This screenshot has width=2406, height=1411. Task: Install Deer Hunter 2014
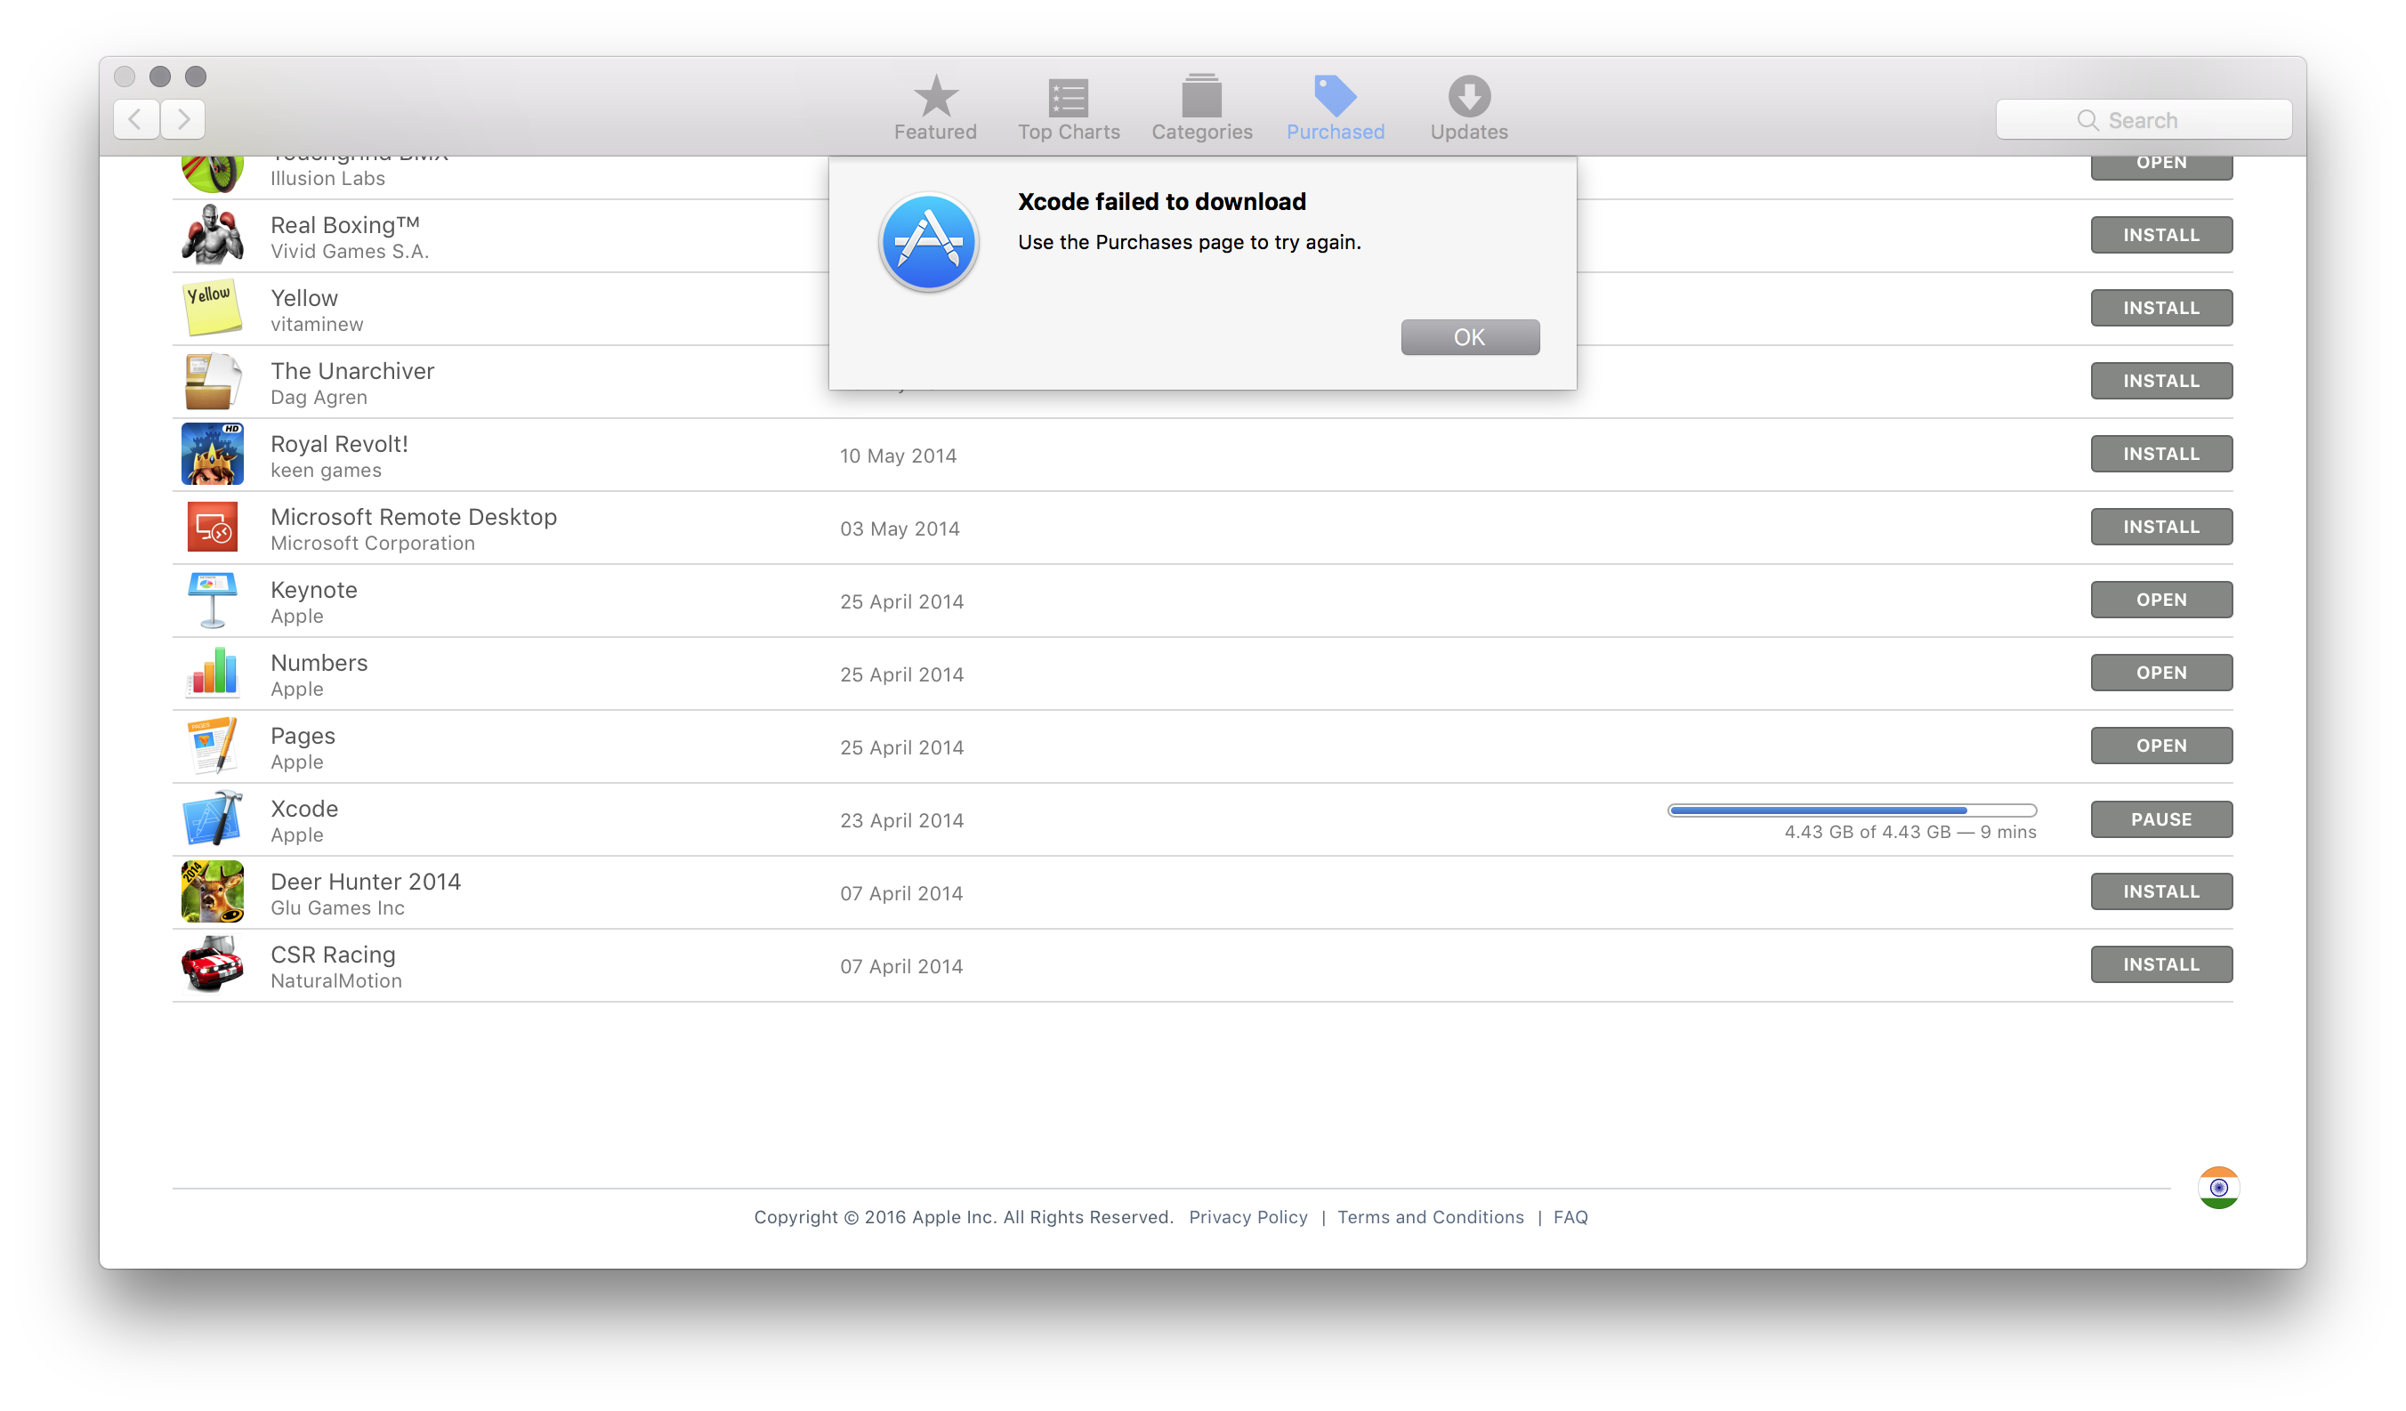coord(2160,891)
